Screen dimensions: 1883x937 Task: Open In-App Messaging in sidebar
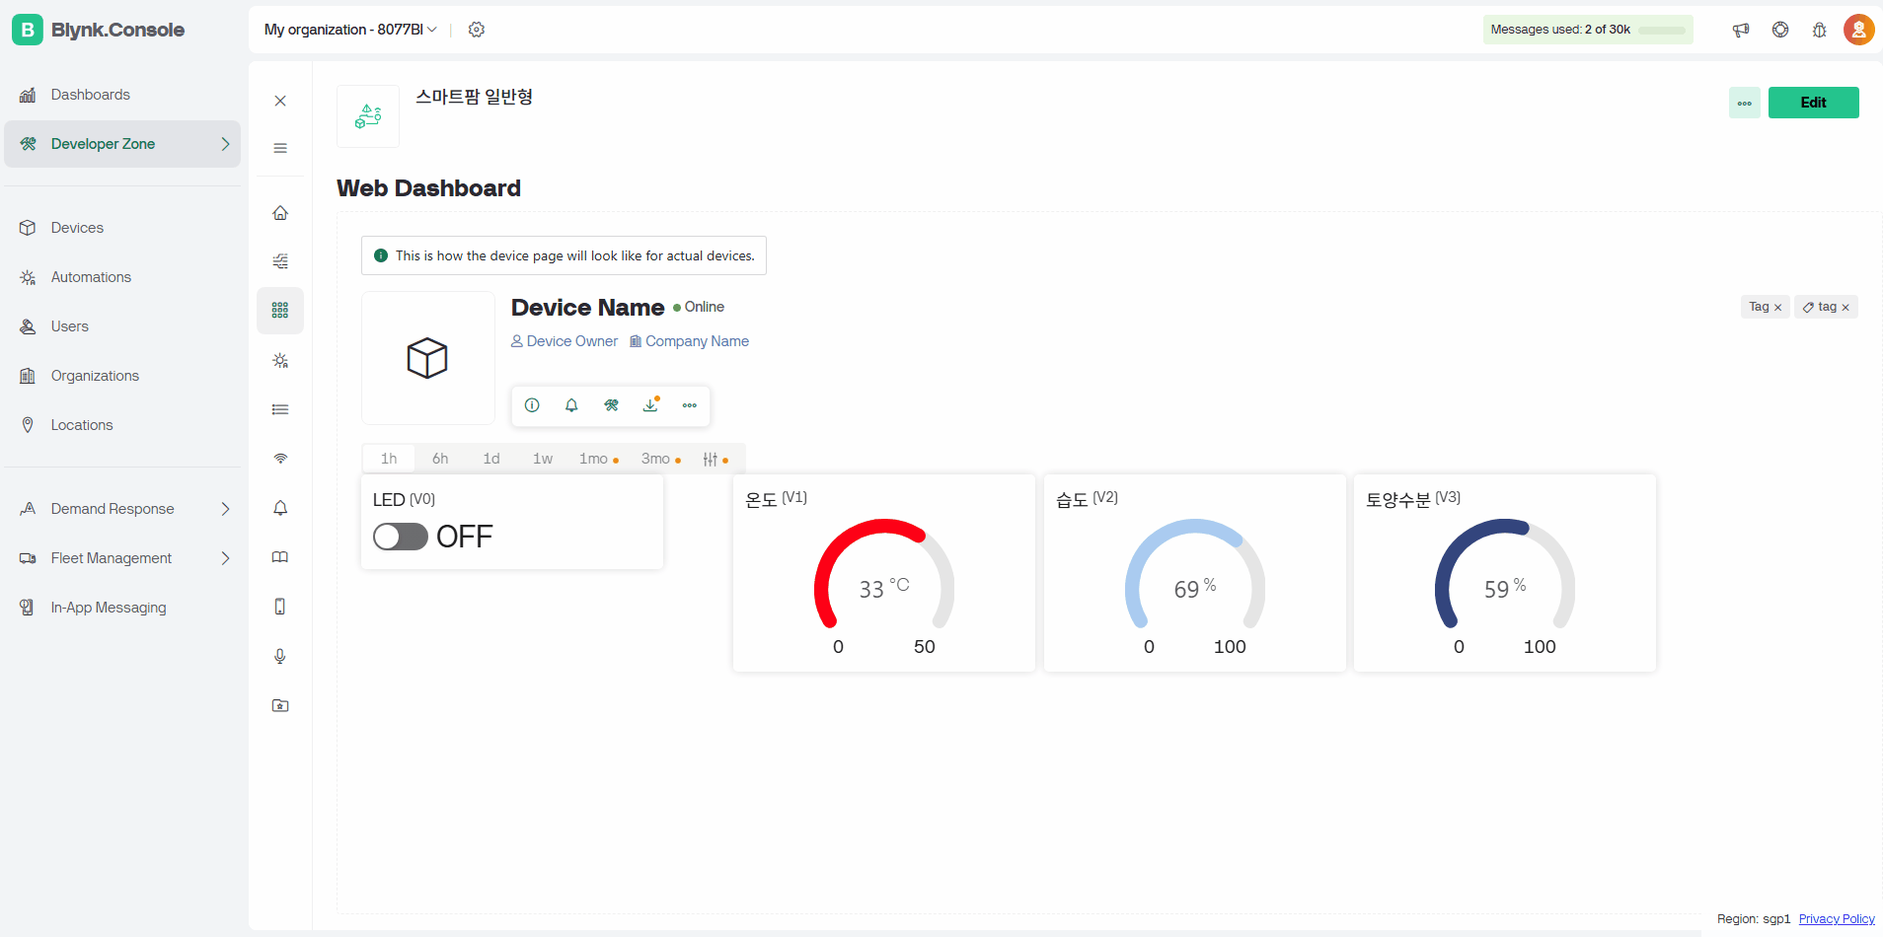(x=122, y=608)
